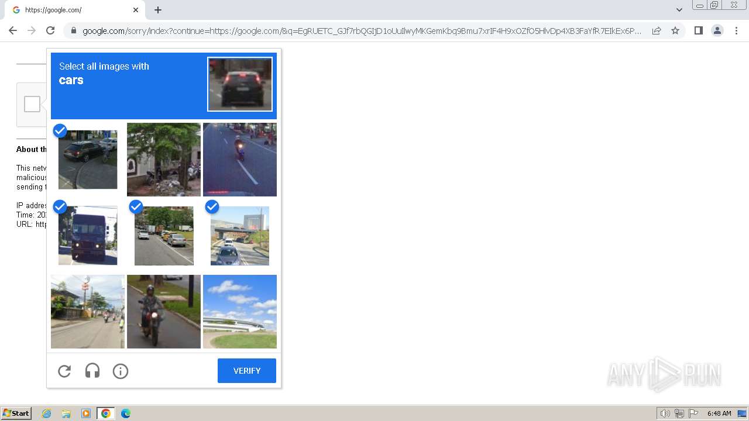Click the VERIFY button

(x=247, y=371)
